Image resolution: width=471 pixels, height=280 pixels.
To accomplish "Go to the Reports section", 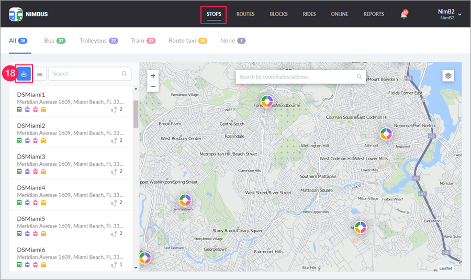I will (374, 14).
